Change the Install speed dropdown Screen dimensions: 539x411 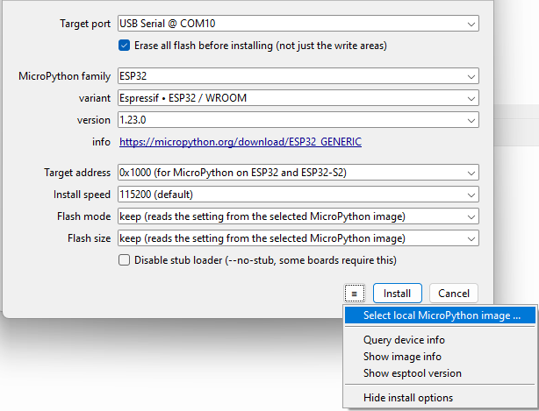point(471,195)
